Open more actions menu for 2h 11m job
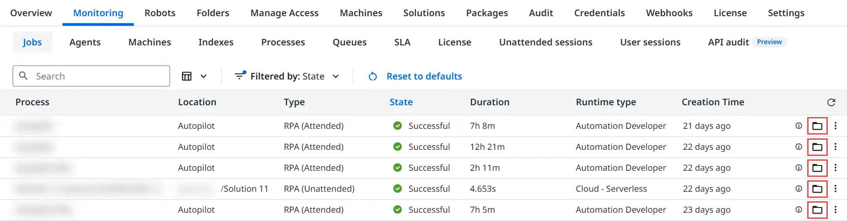 click(835, 168)
